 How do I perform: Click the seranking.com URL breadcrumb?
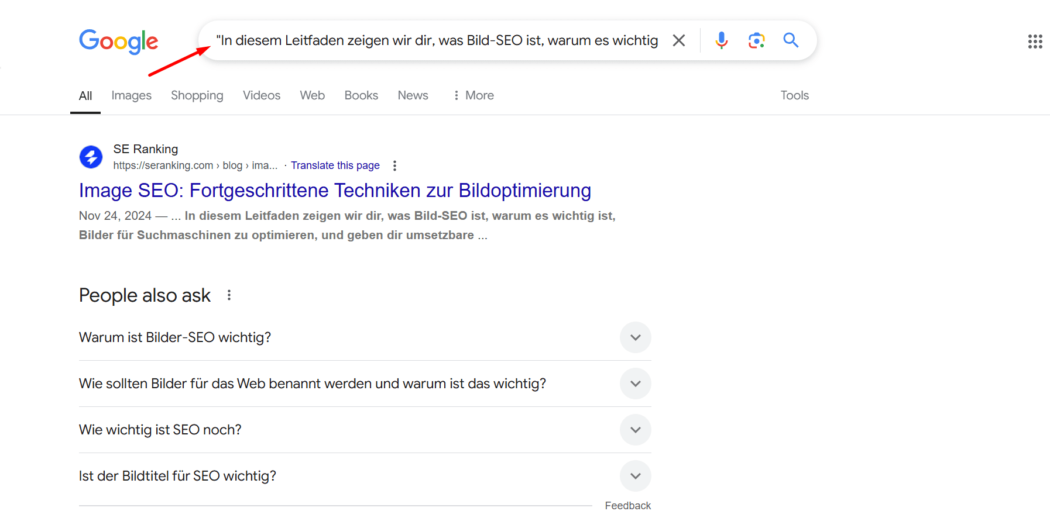[x=195, y=165]
